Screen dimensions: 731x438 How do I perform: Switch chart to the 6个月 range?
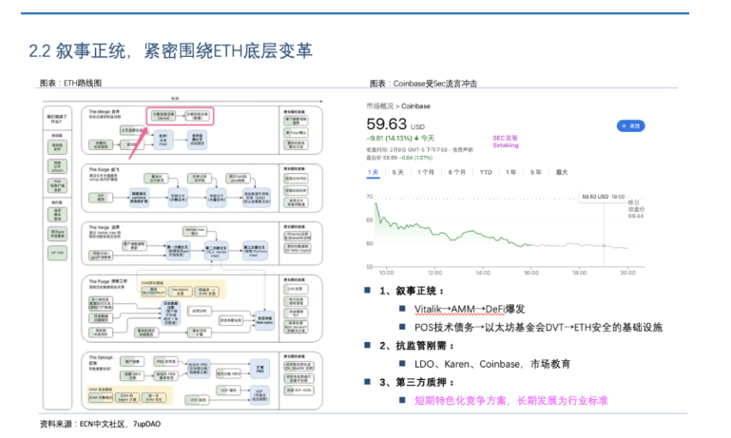(457, 172)
